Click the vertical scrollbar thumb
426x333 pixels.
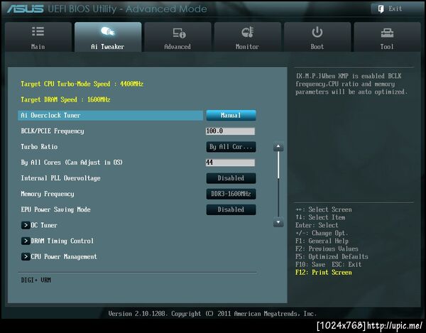278,165
